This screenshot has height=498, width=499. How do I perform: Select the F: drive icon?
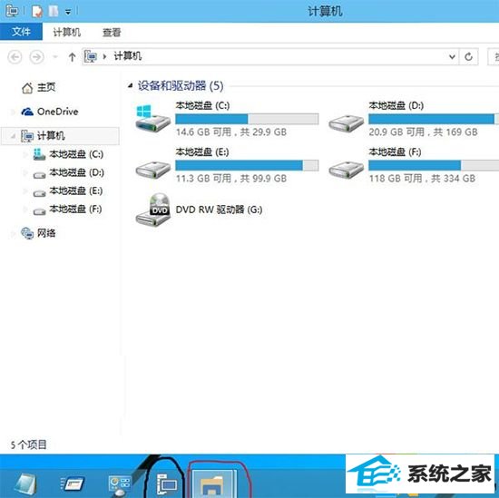click(x=346, y=170)
